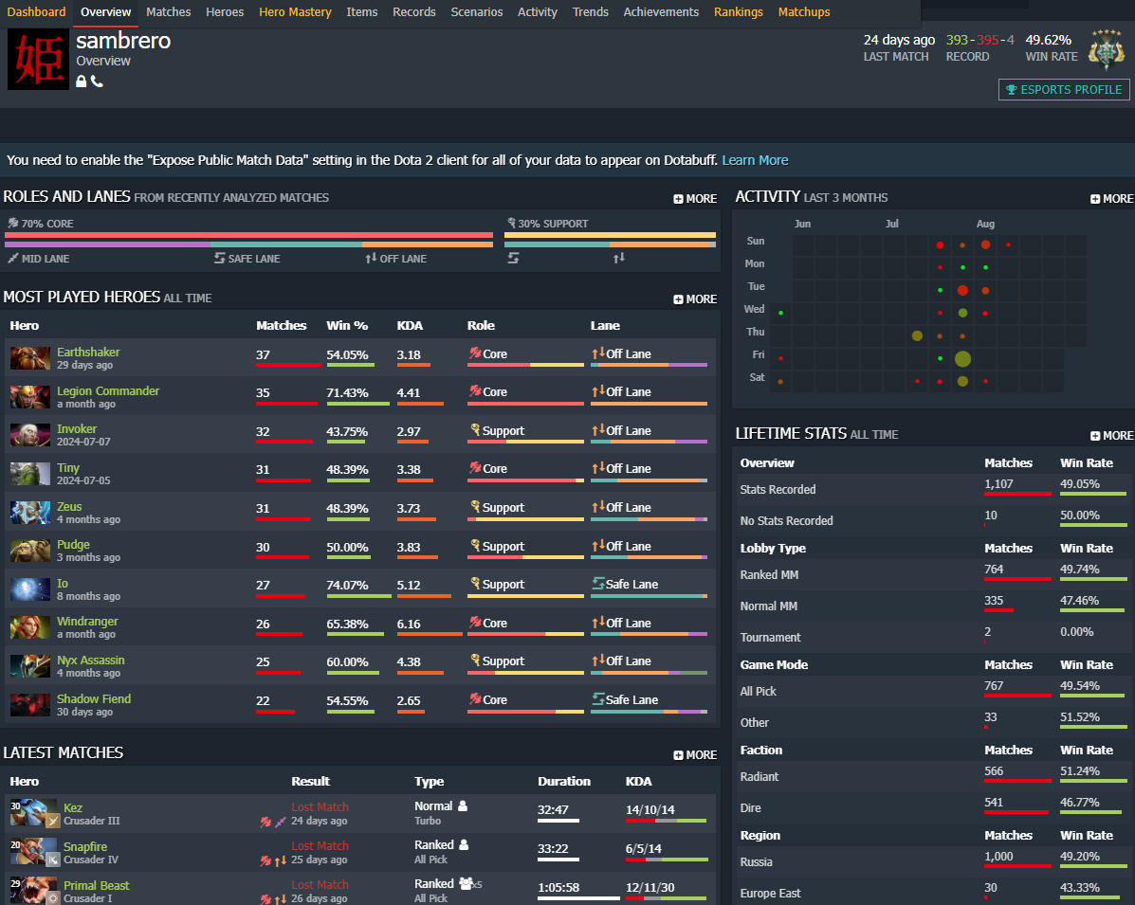Open the Matchups tab
The height and width of the screenshot is (905, 1135).
(804, 11)
